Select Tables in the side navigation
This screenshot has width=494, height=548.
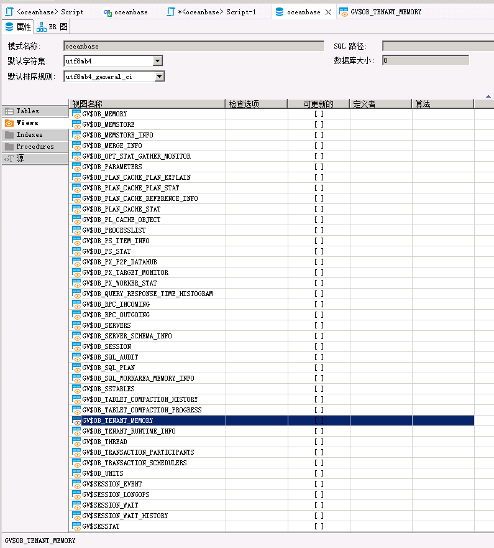(35, 111)
